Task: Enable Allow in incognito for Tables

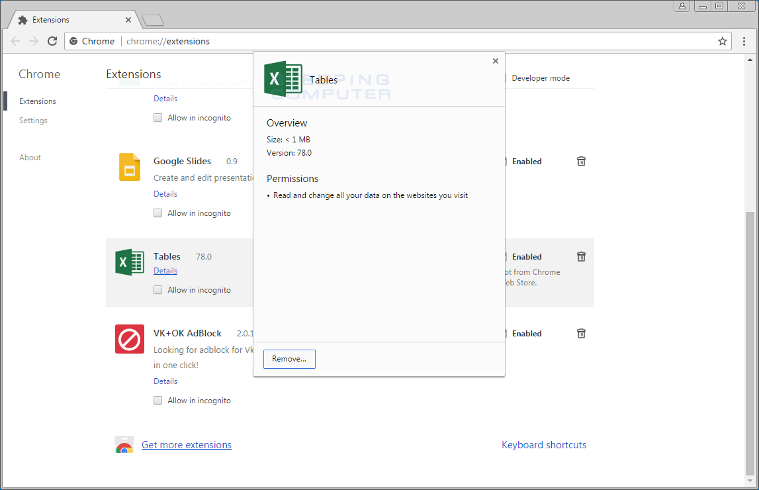Action: (x=157, y=289)
